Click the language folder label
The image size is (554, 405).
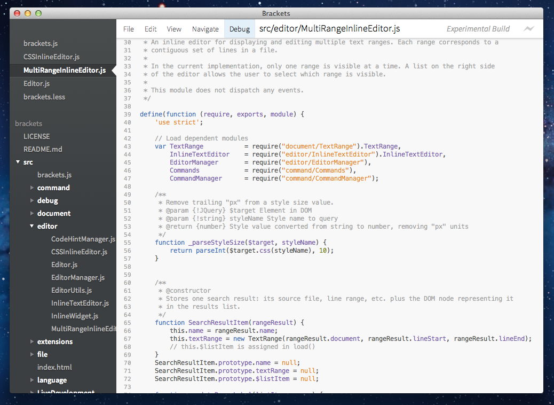pos(52,380)
